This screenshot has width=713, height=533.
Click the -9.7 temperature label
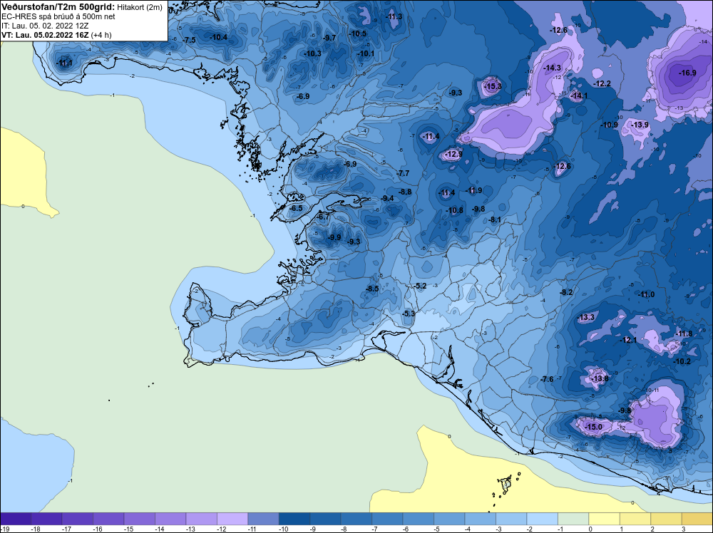click(329, 38)
